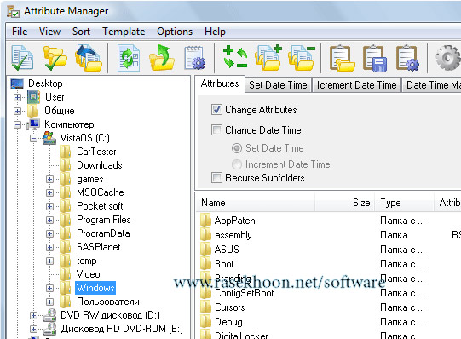This screenshot has width=461, height=339.
Task: Sort list by Type column header
Action: [405, 203]
